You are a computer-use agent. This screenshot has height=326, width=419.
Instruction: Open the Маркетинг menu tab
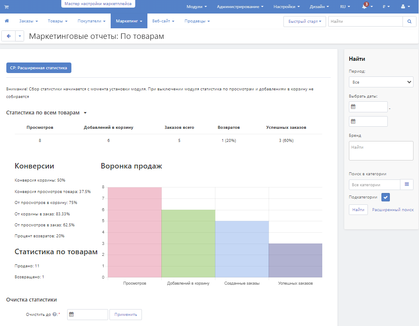coord(129,21)
